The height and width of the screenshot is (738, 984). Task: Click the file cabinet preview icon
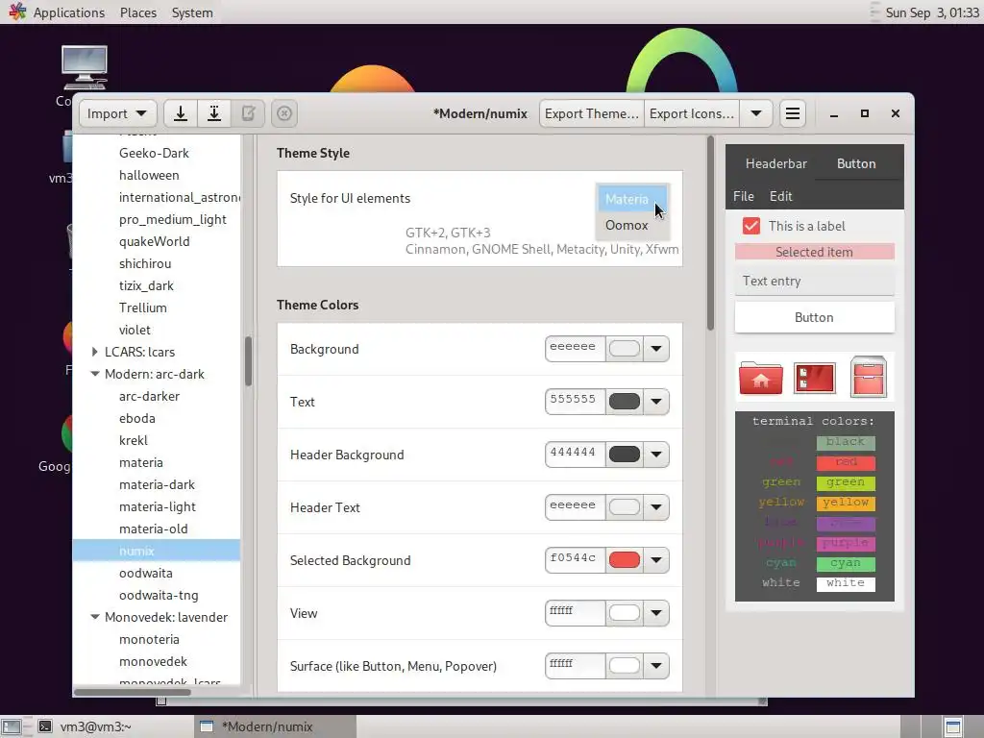[x=869, y=377]
